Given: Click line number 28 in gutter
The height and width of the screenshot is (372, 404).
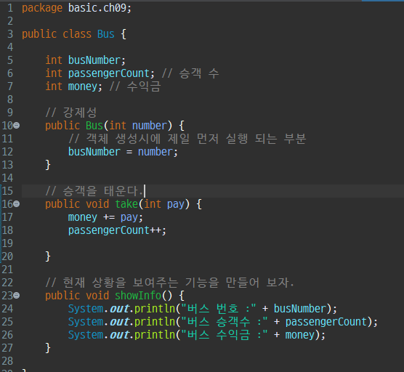Looking at the screenshot, I should coord(7,361).
